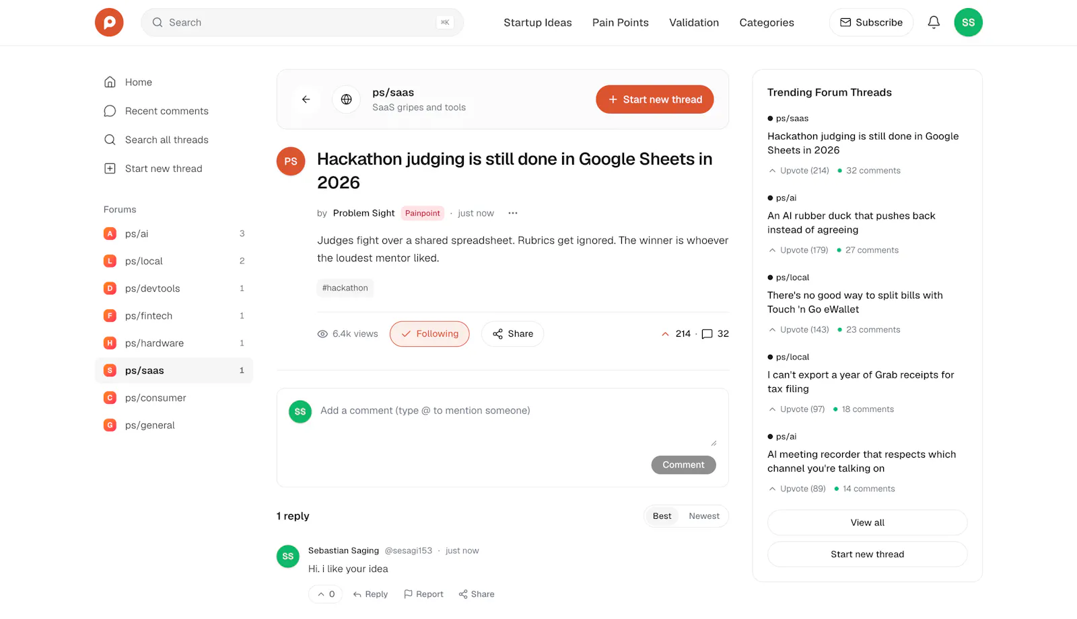Click the Subscribe button
This screenshot has height=619, width=1077.
point(871,22)
